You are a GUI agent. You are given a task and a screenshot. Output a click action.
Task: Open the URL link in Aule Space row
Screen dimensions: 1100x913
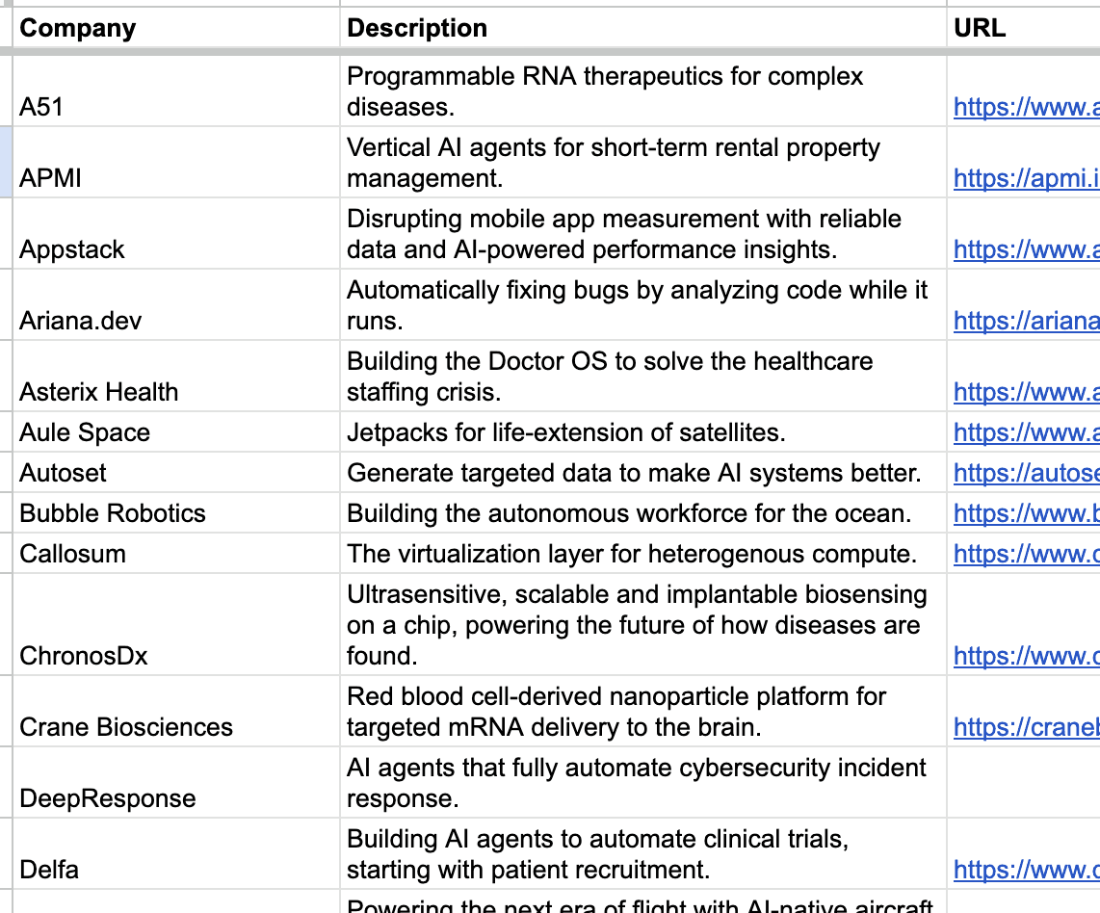(1027, 432)
